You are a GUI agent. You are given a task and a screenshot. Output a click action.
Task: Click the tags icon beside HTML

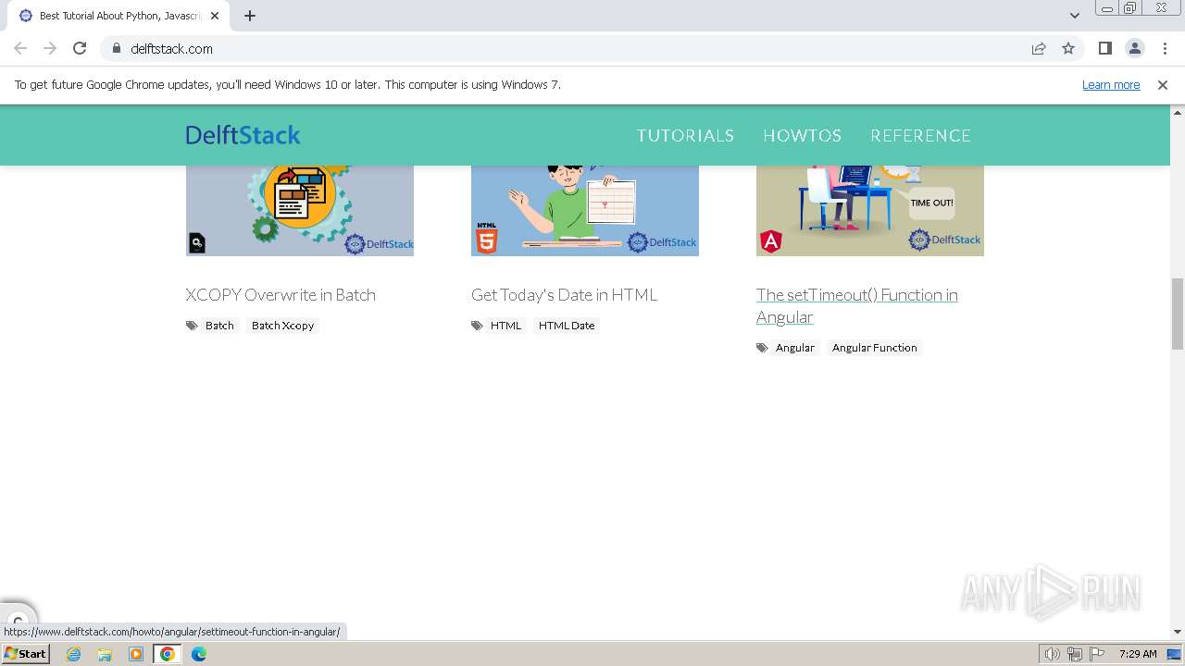click(x=477, y=326)
